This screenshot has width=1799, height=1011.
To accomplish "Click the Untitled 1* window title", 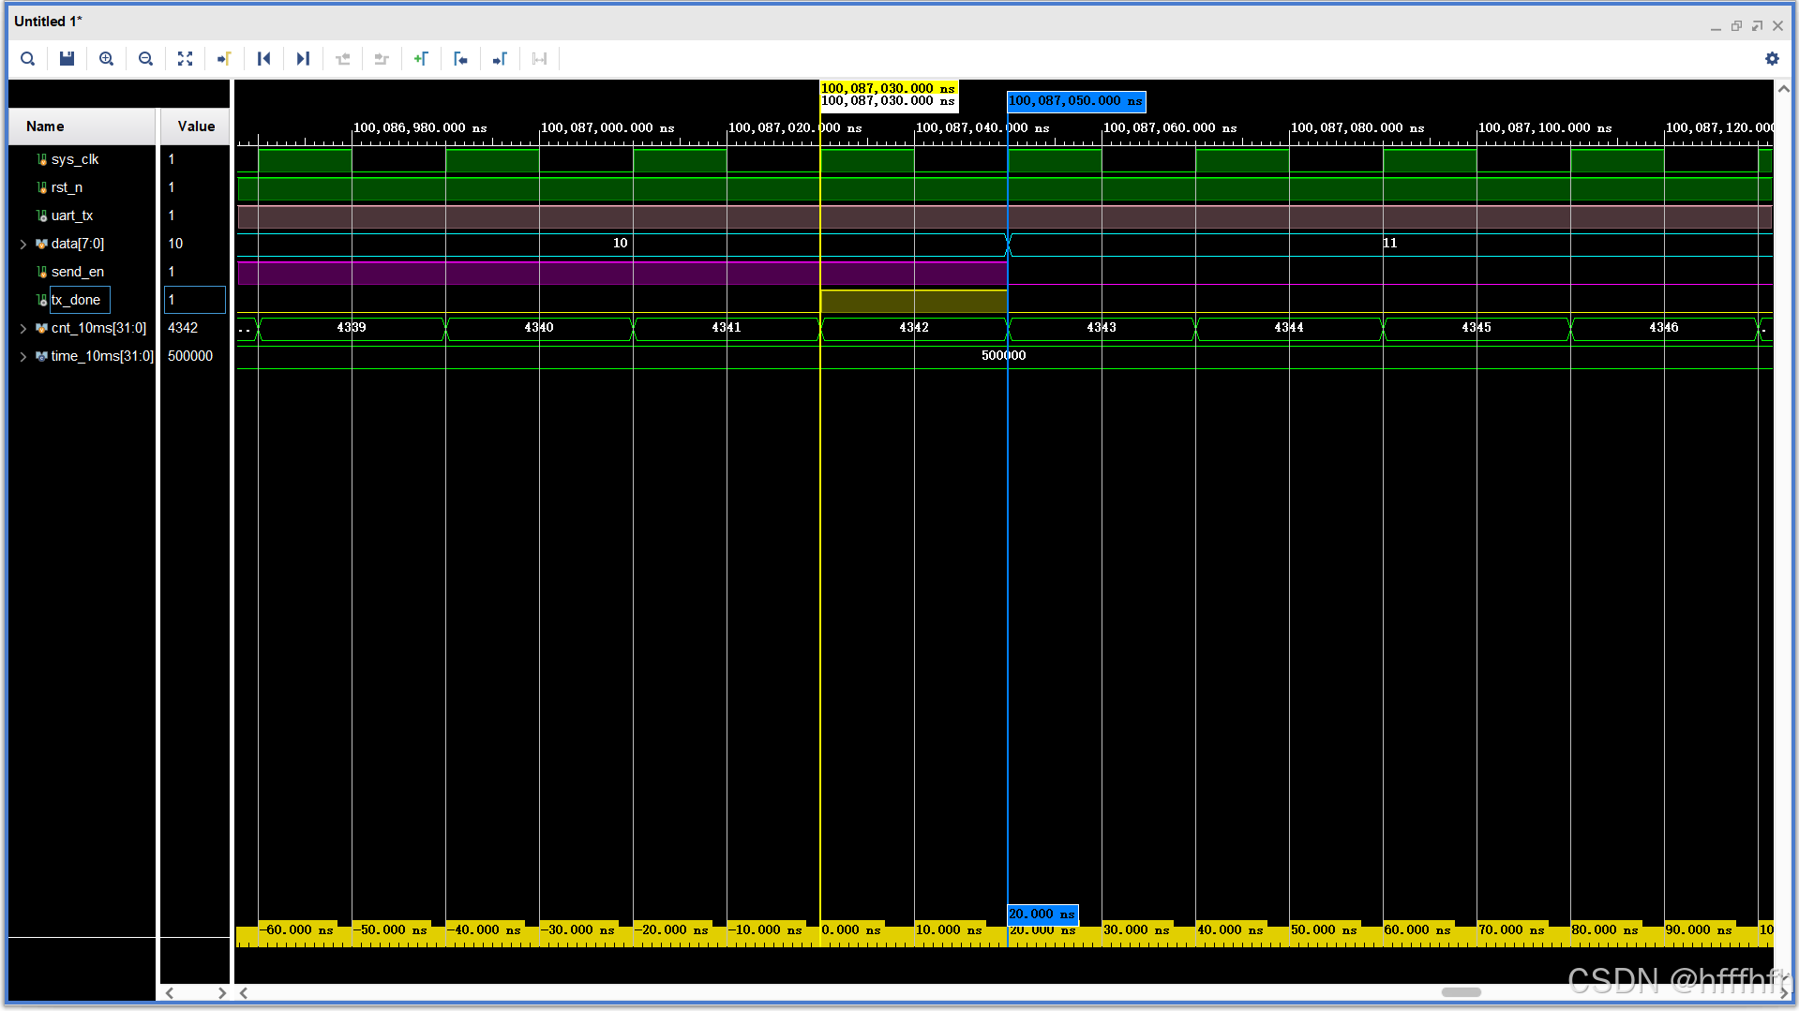I will pyautogui.click(x=48, y=21).
